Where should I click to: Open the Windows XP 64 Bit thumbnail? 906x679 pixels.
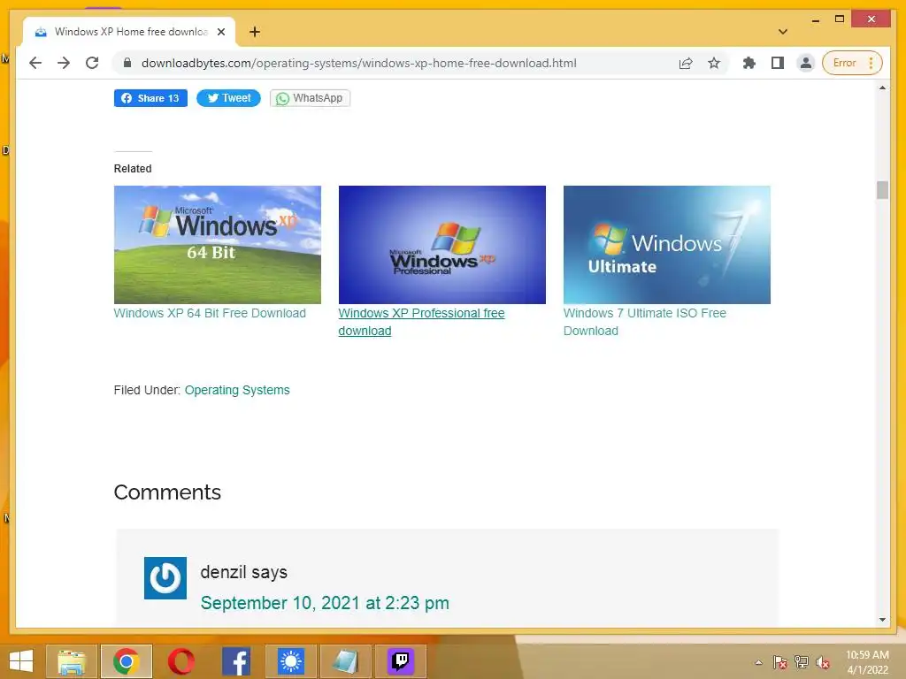pyautogui.click(x=218, y=245)
